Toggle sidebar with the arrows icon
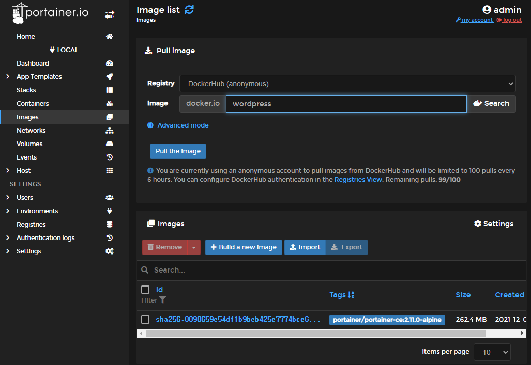This screenshot has width=531, height=365. point(110,14)
